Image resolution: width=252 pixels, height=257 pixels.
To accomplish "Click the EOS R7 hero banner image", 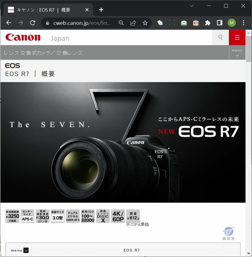I will coord(123,142).
